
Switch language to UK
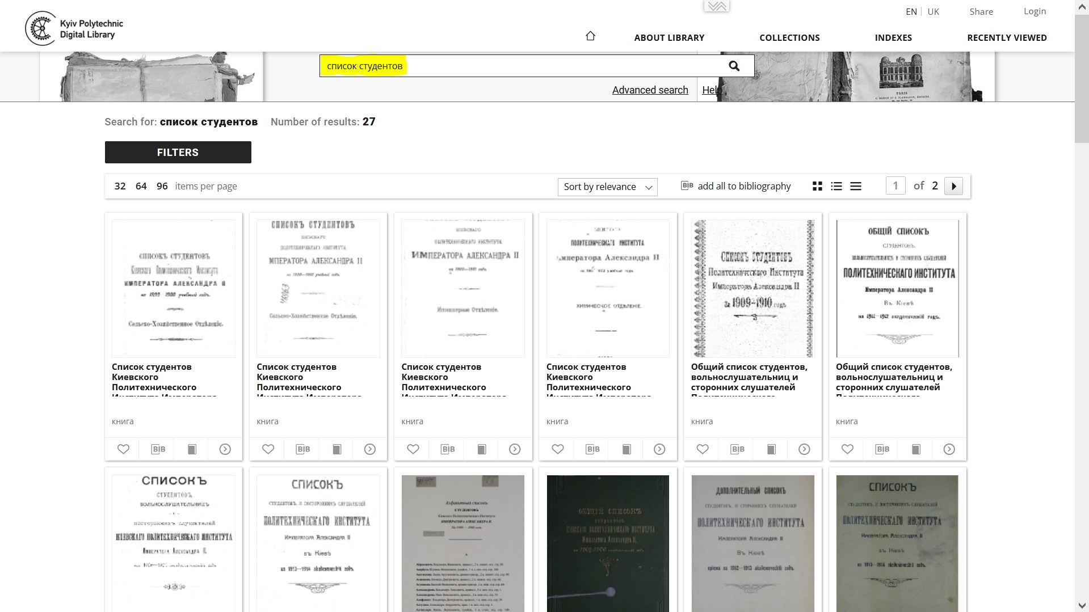[x=933, y=11]
